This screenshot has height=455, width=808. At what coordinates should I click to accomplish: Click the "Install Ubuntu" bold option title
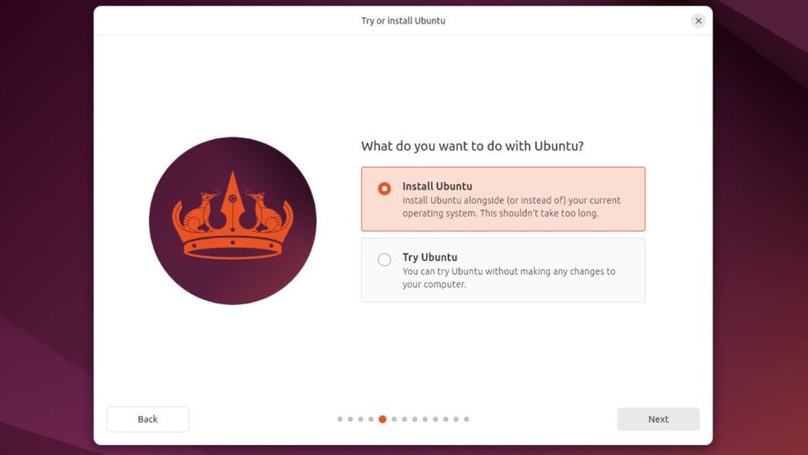[x=437, y=186]
